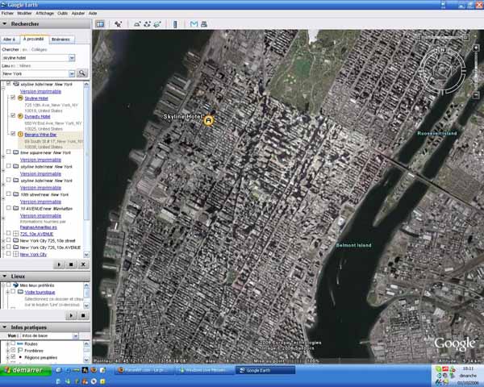Uncheck the Skyline Hotel result checkbox
This screenshot has width=484, height=387.
click(13, 98)
